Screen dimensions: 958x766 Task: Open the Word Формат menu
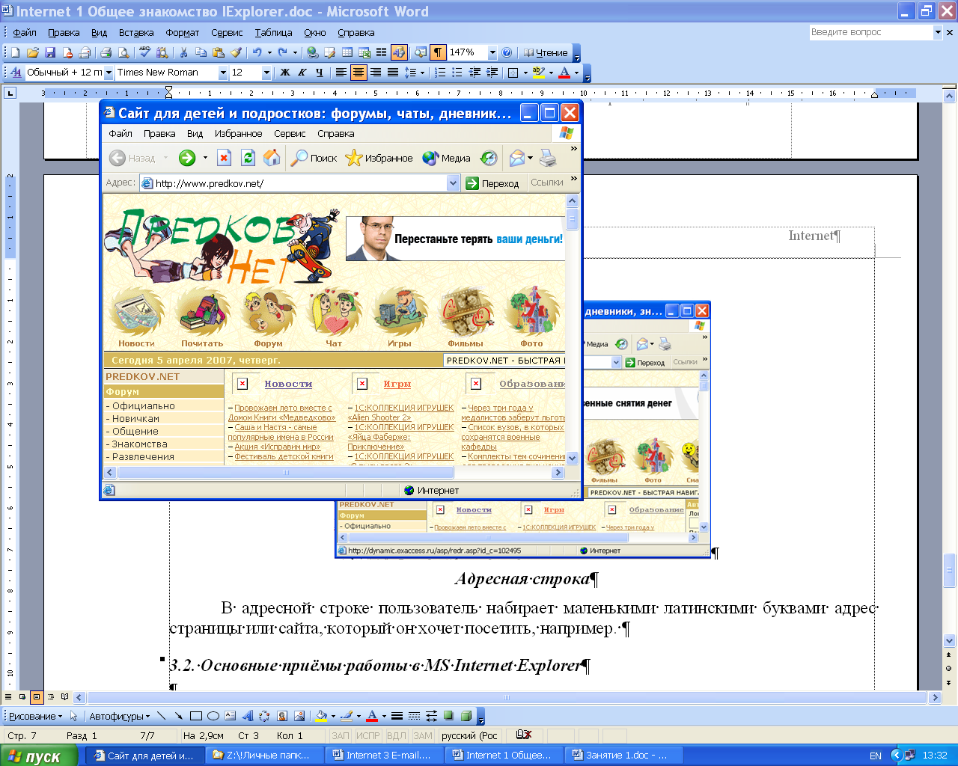pyautogui.click(x=183, y=32)
